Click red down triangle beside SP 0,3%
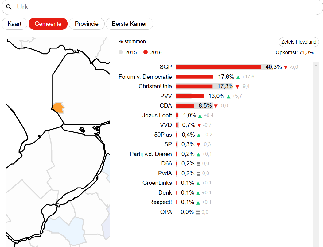 click(x=198, y=145)
